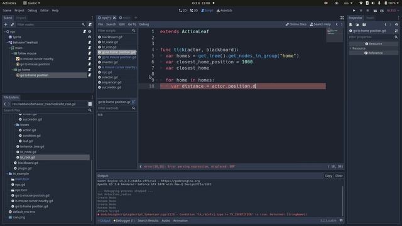Open the Godot application menu in top bar

[x=32, y=3]
